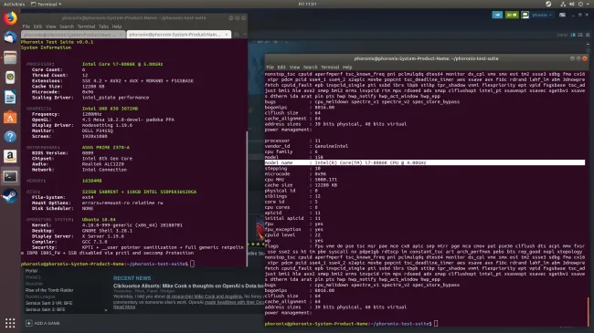
Task: Open Edit menu in left terminal window
Action: pyautogui.click(x=37, y=26)
